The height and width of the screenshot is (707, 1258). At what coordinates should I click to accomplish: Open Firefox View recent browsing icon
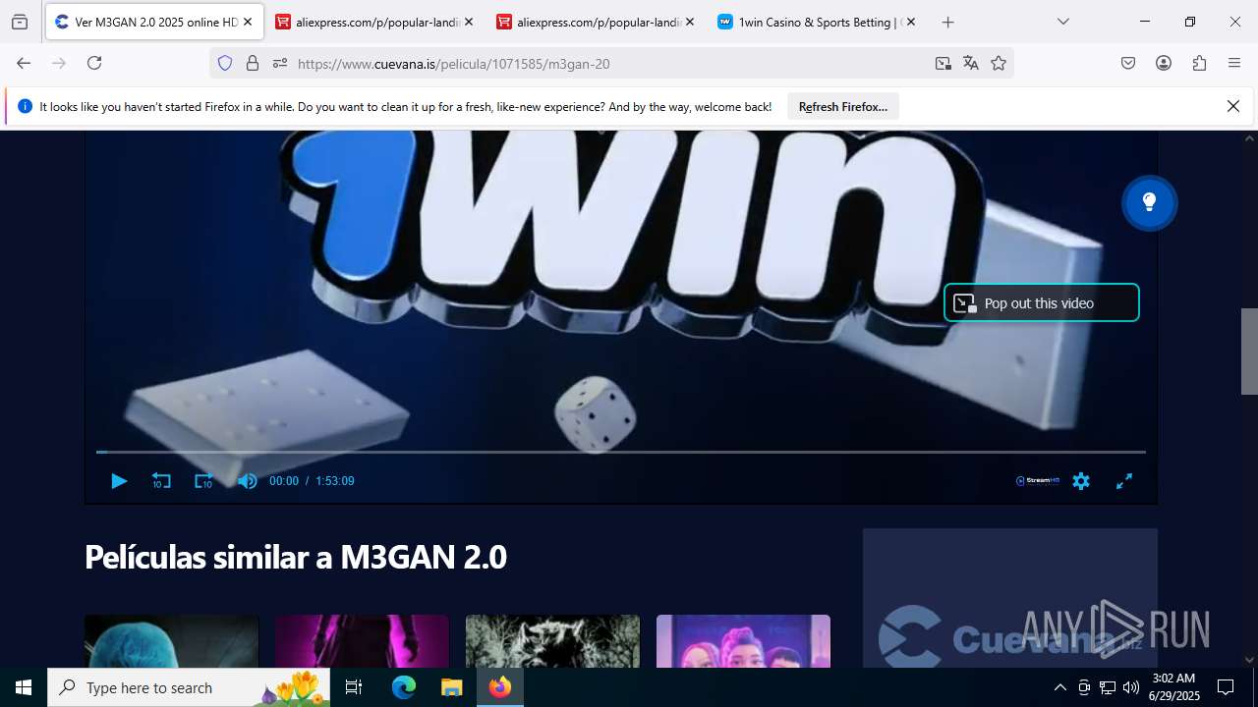20,22
